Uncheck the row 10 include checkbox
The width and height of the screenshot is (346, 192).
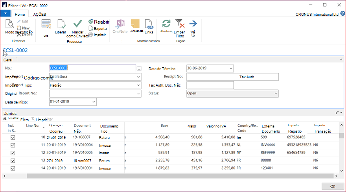[x=13, y=137]
